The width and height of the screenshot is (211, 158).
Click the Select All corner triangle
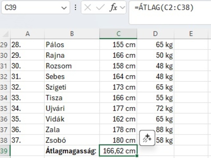(x=5, y=34)
